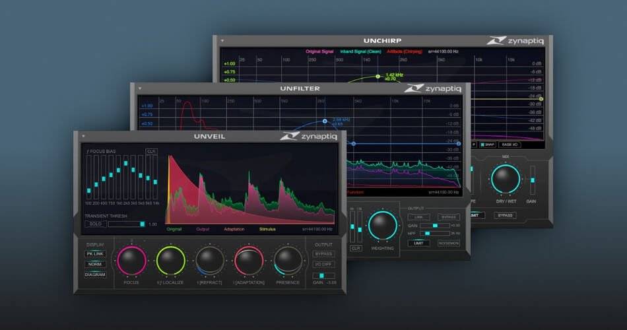Click the Original Signal legend in UNCHIRP
The height and width of the screenshot is (330, 627).
tap(319, 51)
